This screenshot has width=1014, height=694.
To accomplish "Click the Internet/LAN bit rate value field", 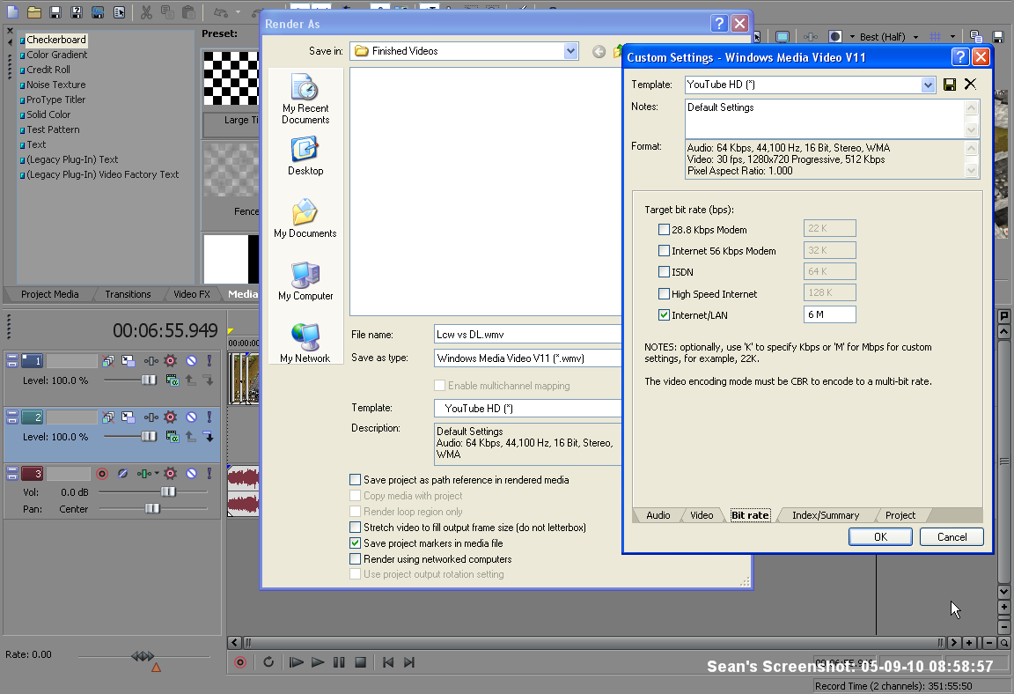I will [829, 314].
